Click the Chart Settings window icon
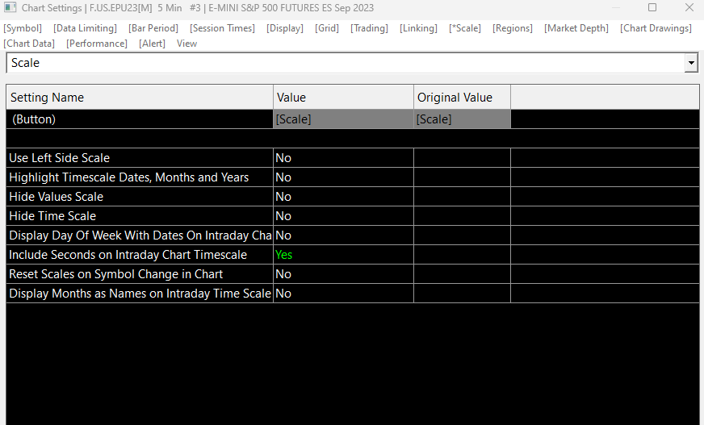Viewport: 704px width, 425px height. click(x=10, y=7)
